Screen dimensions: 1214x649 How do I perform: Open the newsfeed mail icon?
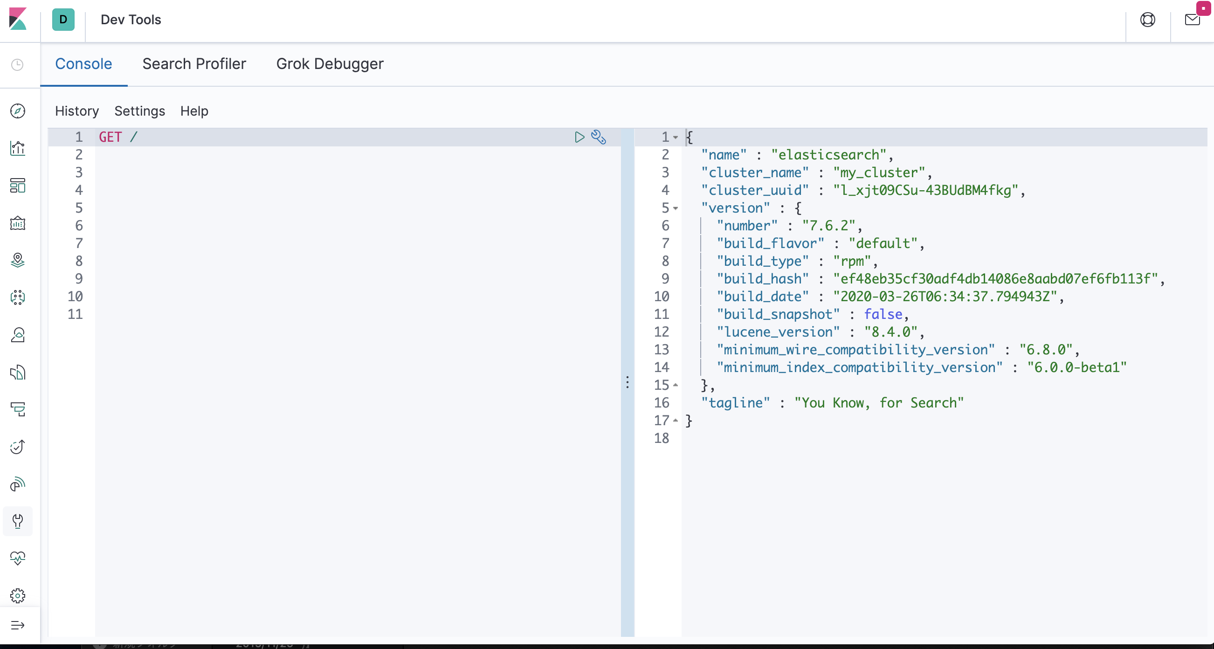pos(1193,20)
